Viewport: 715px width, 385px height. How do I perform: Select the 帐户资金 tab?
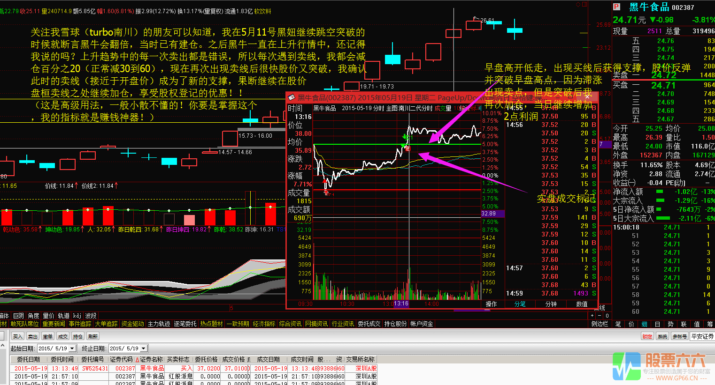click(x=422, y=324)
